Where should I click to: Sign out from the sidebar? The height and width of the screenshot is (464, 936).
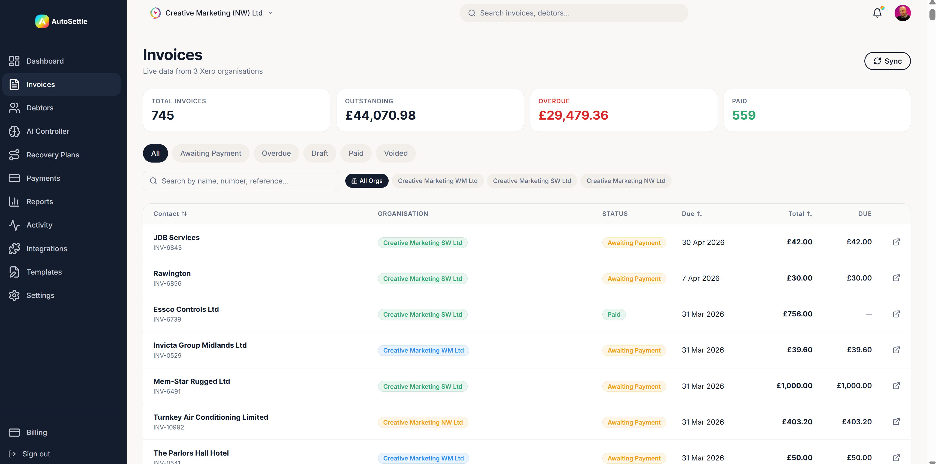click(x=36, y=454)
